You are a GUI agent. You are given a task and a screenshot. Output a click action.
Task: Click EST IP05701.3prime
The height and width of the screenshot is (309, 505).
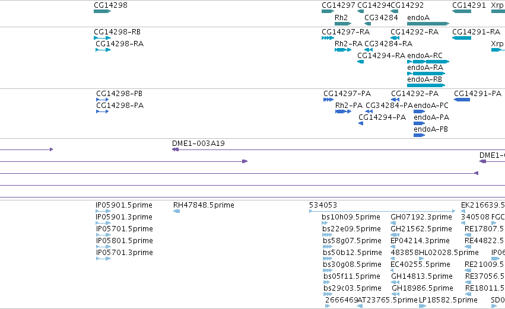(103, 259)
